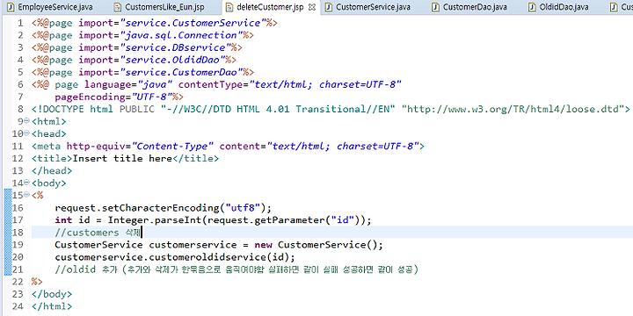Click the //oldid comment on line 21
Image resolution: width=633 pixels, height=316 pixels.
coord(236,269)
